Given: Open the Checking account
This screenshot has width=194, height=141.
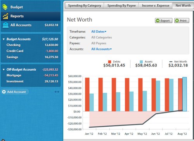Looking at the screenshot, I should [31, 45].
